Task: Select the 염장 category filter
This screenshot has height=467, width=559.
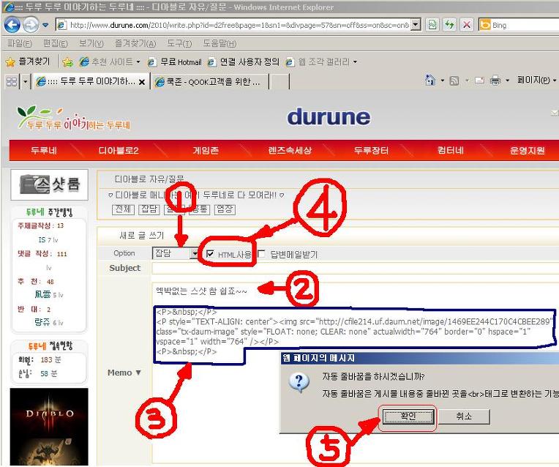Action: point(225,209)
